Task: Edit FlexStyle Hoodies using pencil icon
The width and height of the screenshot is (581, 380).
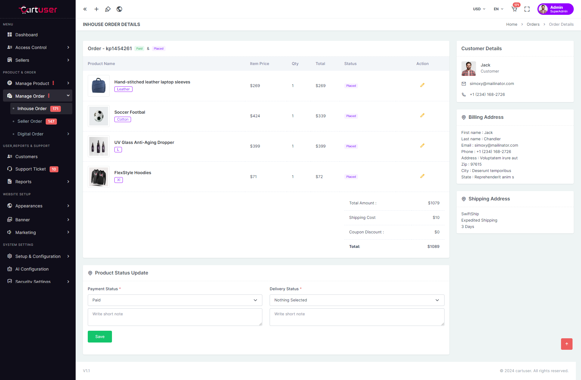Action: coord(422,176)
